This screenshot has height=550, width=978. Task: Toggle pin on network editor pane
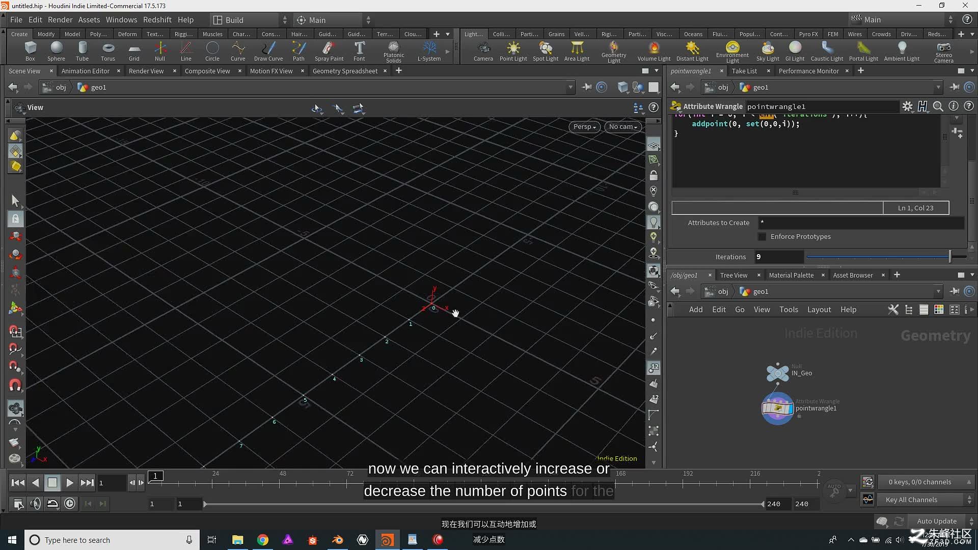(x=955, y=291)
